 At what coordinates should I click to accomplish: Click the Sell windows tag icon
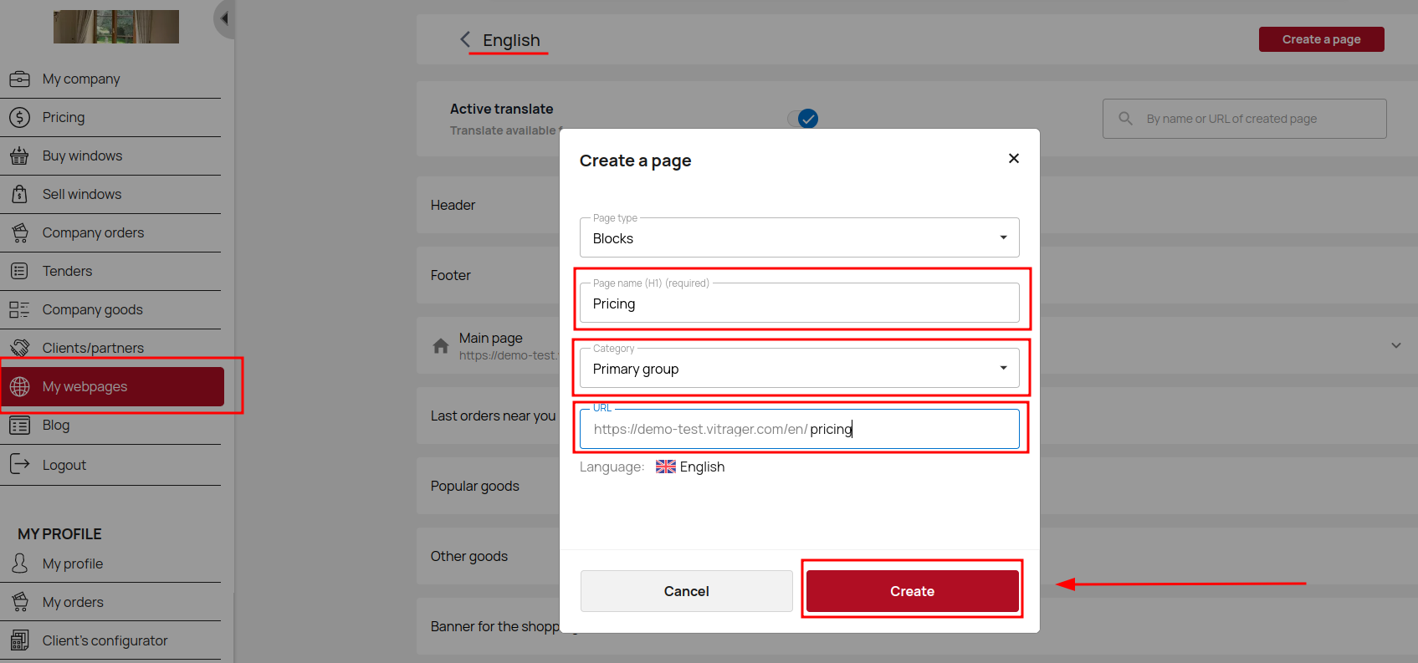click(x=19, y=194)
